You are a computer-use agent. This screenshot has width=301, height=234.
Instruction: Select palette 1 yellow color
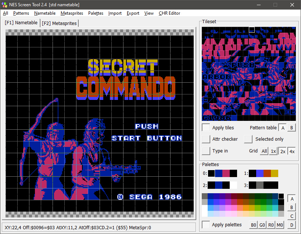pyautogui.click(x=274, y=173)
